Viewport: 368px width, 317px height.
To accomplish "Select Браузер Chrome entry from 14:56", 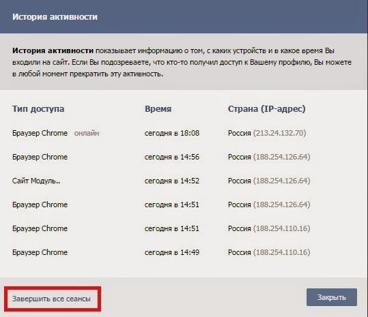I will [40, 157].
